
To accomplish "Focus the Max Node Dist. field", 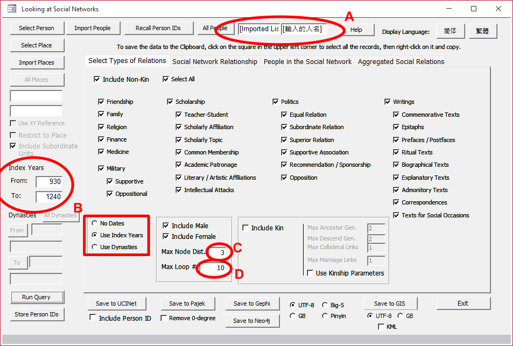I will pyautogui.click(x=217, y=252).
